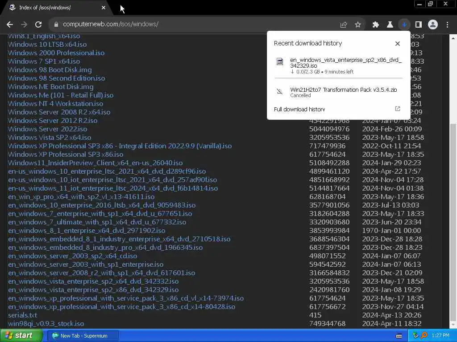Click XP professional x14-80428.iso link
This screenshot has height=342, width=457.
click(121, 306)
